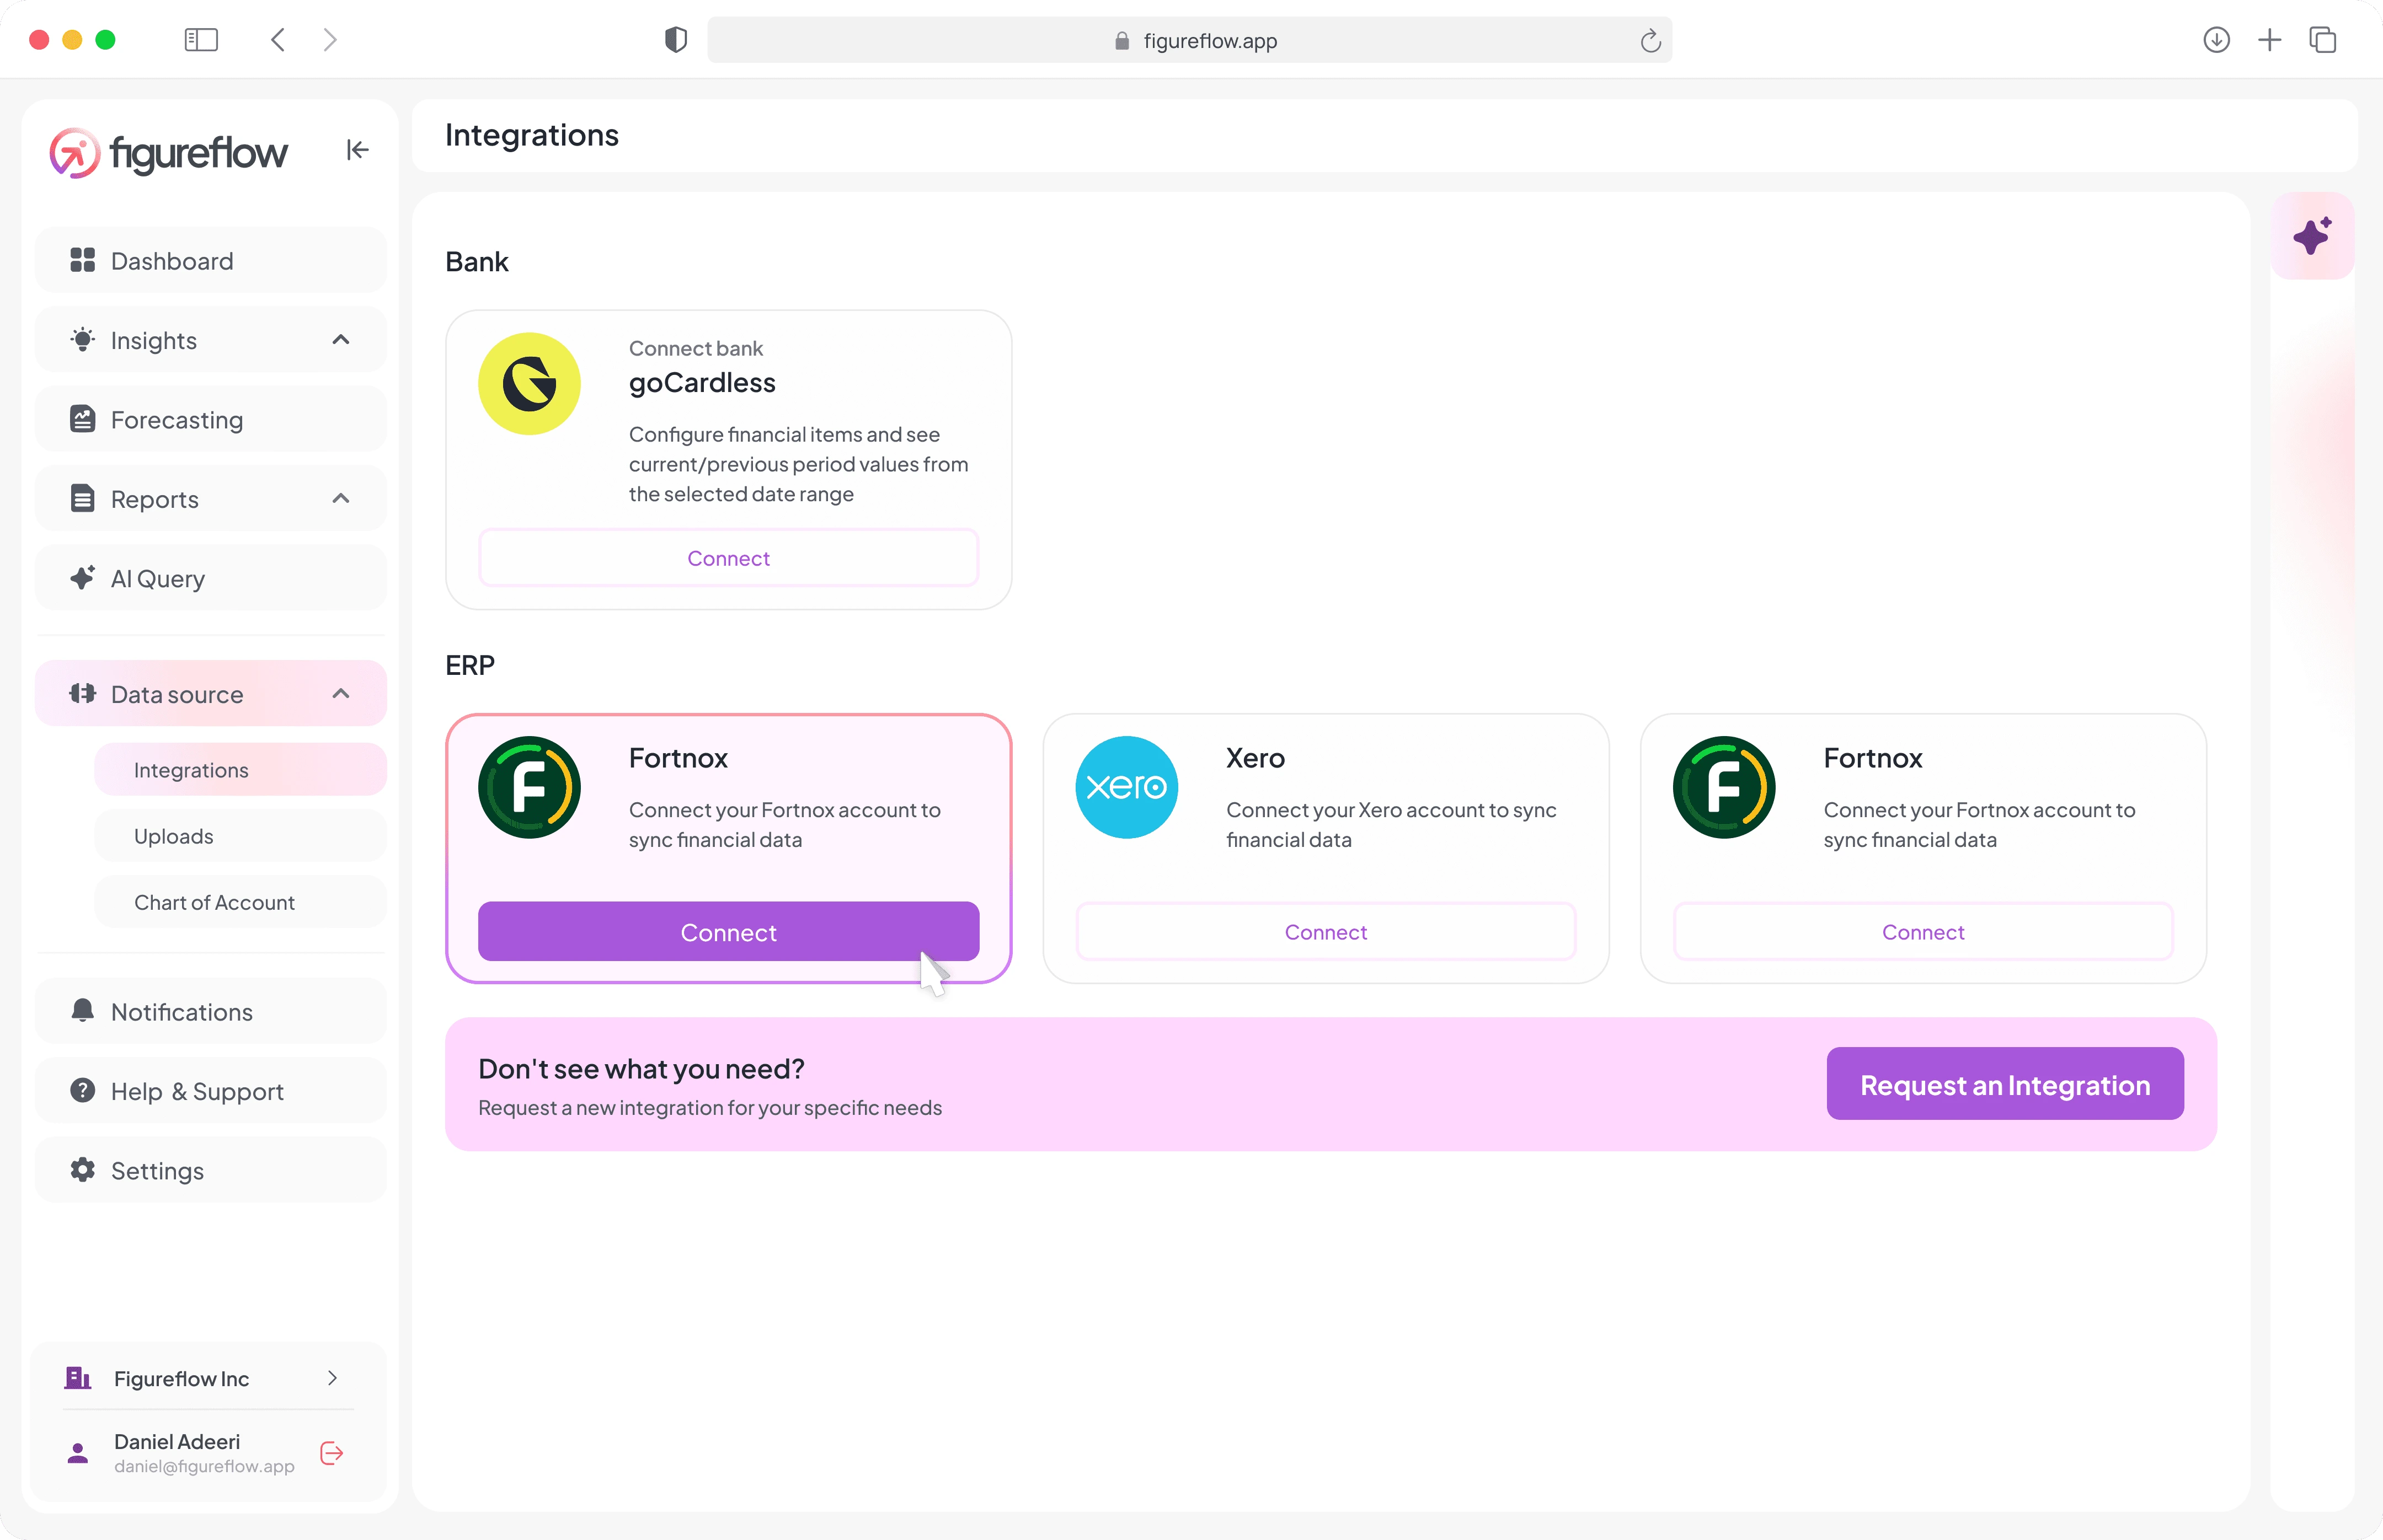
Task: Toggle the browser sidebar icon
Action: [201, 40]
